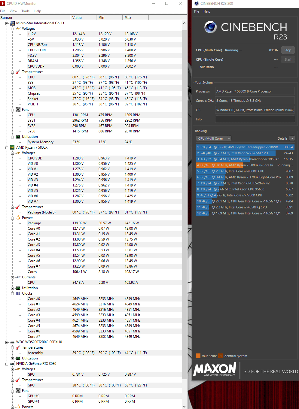Collapse the mainboard Voltages node
Viewport: 299px width, 409px height.
[13, 29]
